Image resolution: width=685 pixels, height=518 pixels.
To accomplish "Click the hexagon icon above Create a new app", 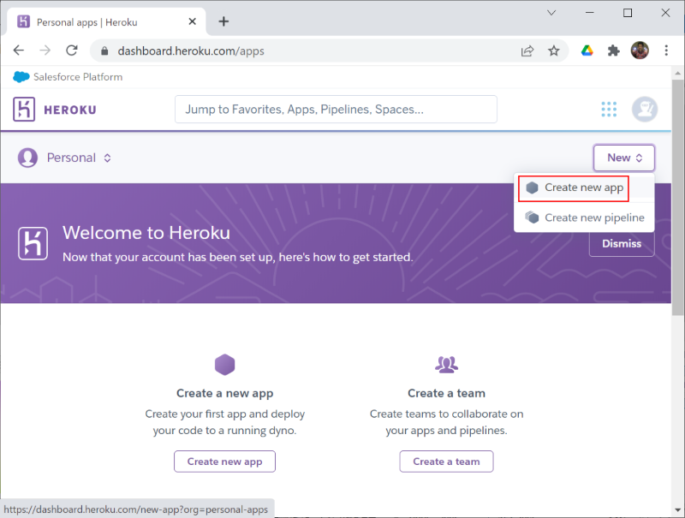I will [x=224, y=364].
